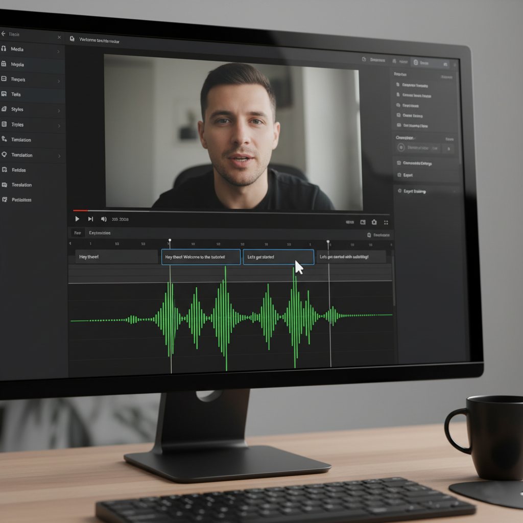Screen dimensions: 523x523
Task: Expand the Media sidebar chevron
Action: click(x=58, y=52)
